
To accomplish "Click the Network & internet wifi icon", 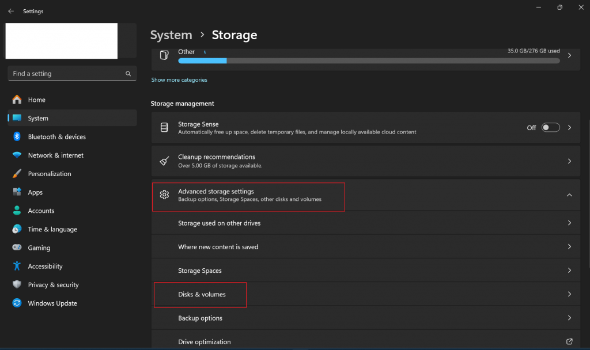I will point(17,155).
